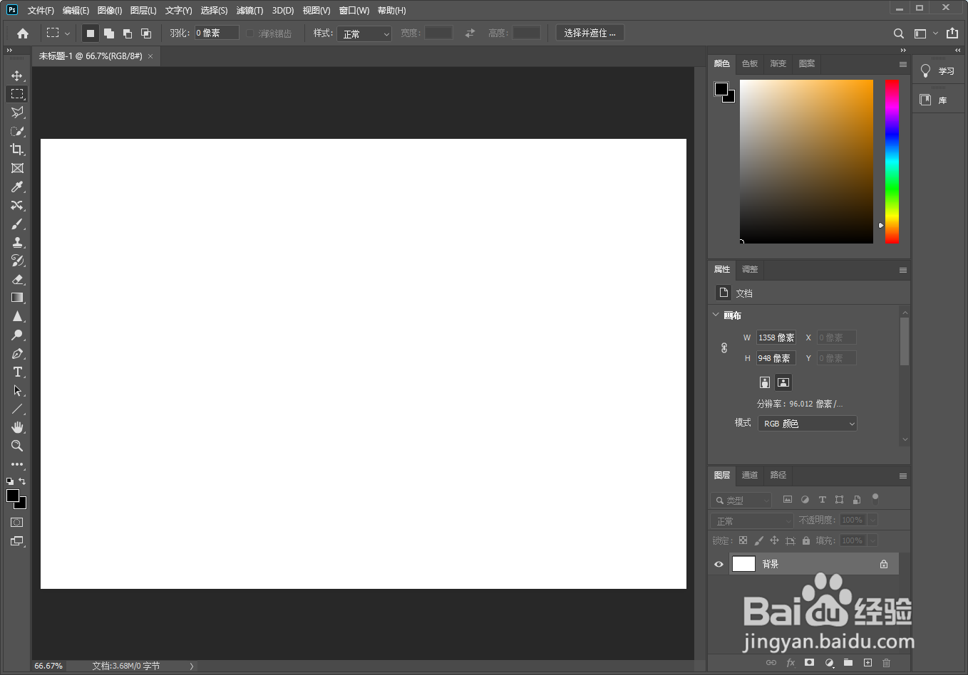Open the RGB 颜色 mode dropdown
Screen dimensions: 968x675
pos(807,423)
